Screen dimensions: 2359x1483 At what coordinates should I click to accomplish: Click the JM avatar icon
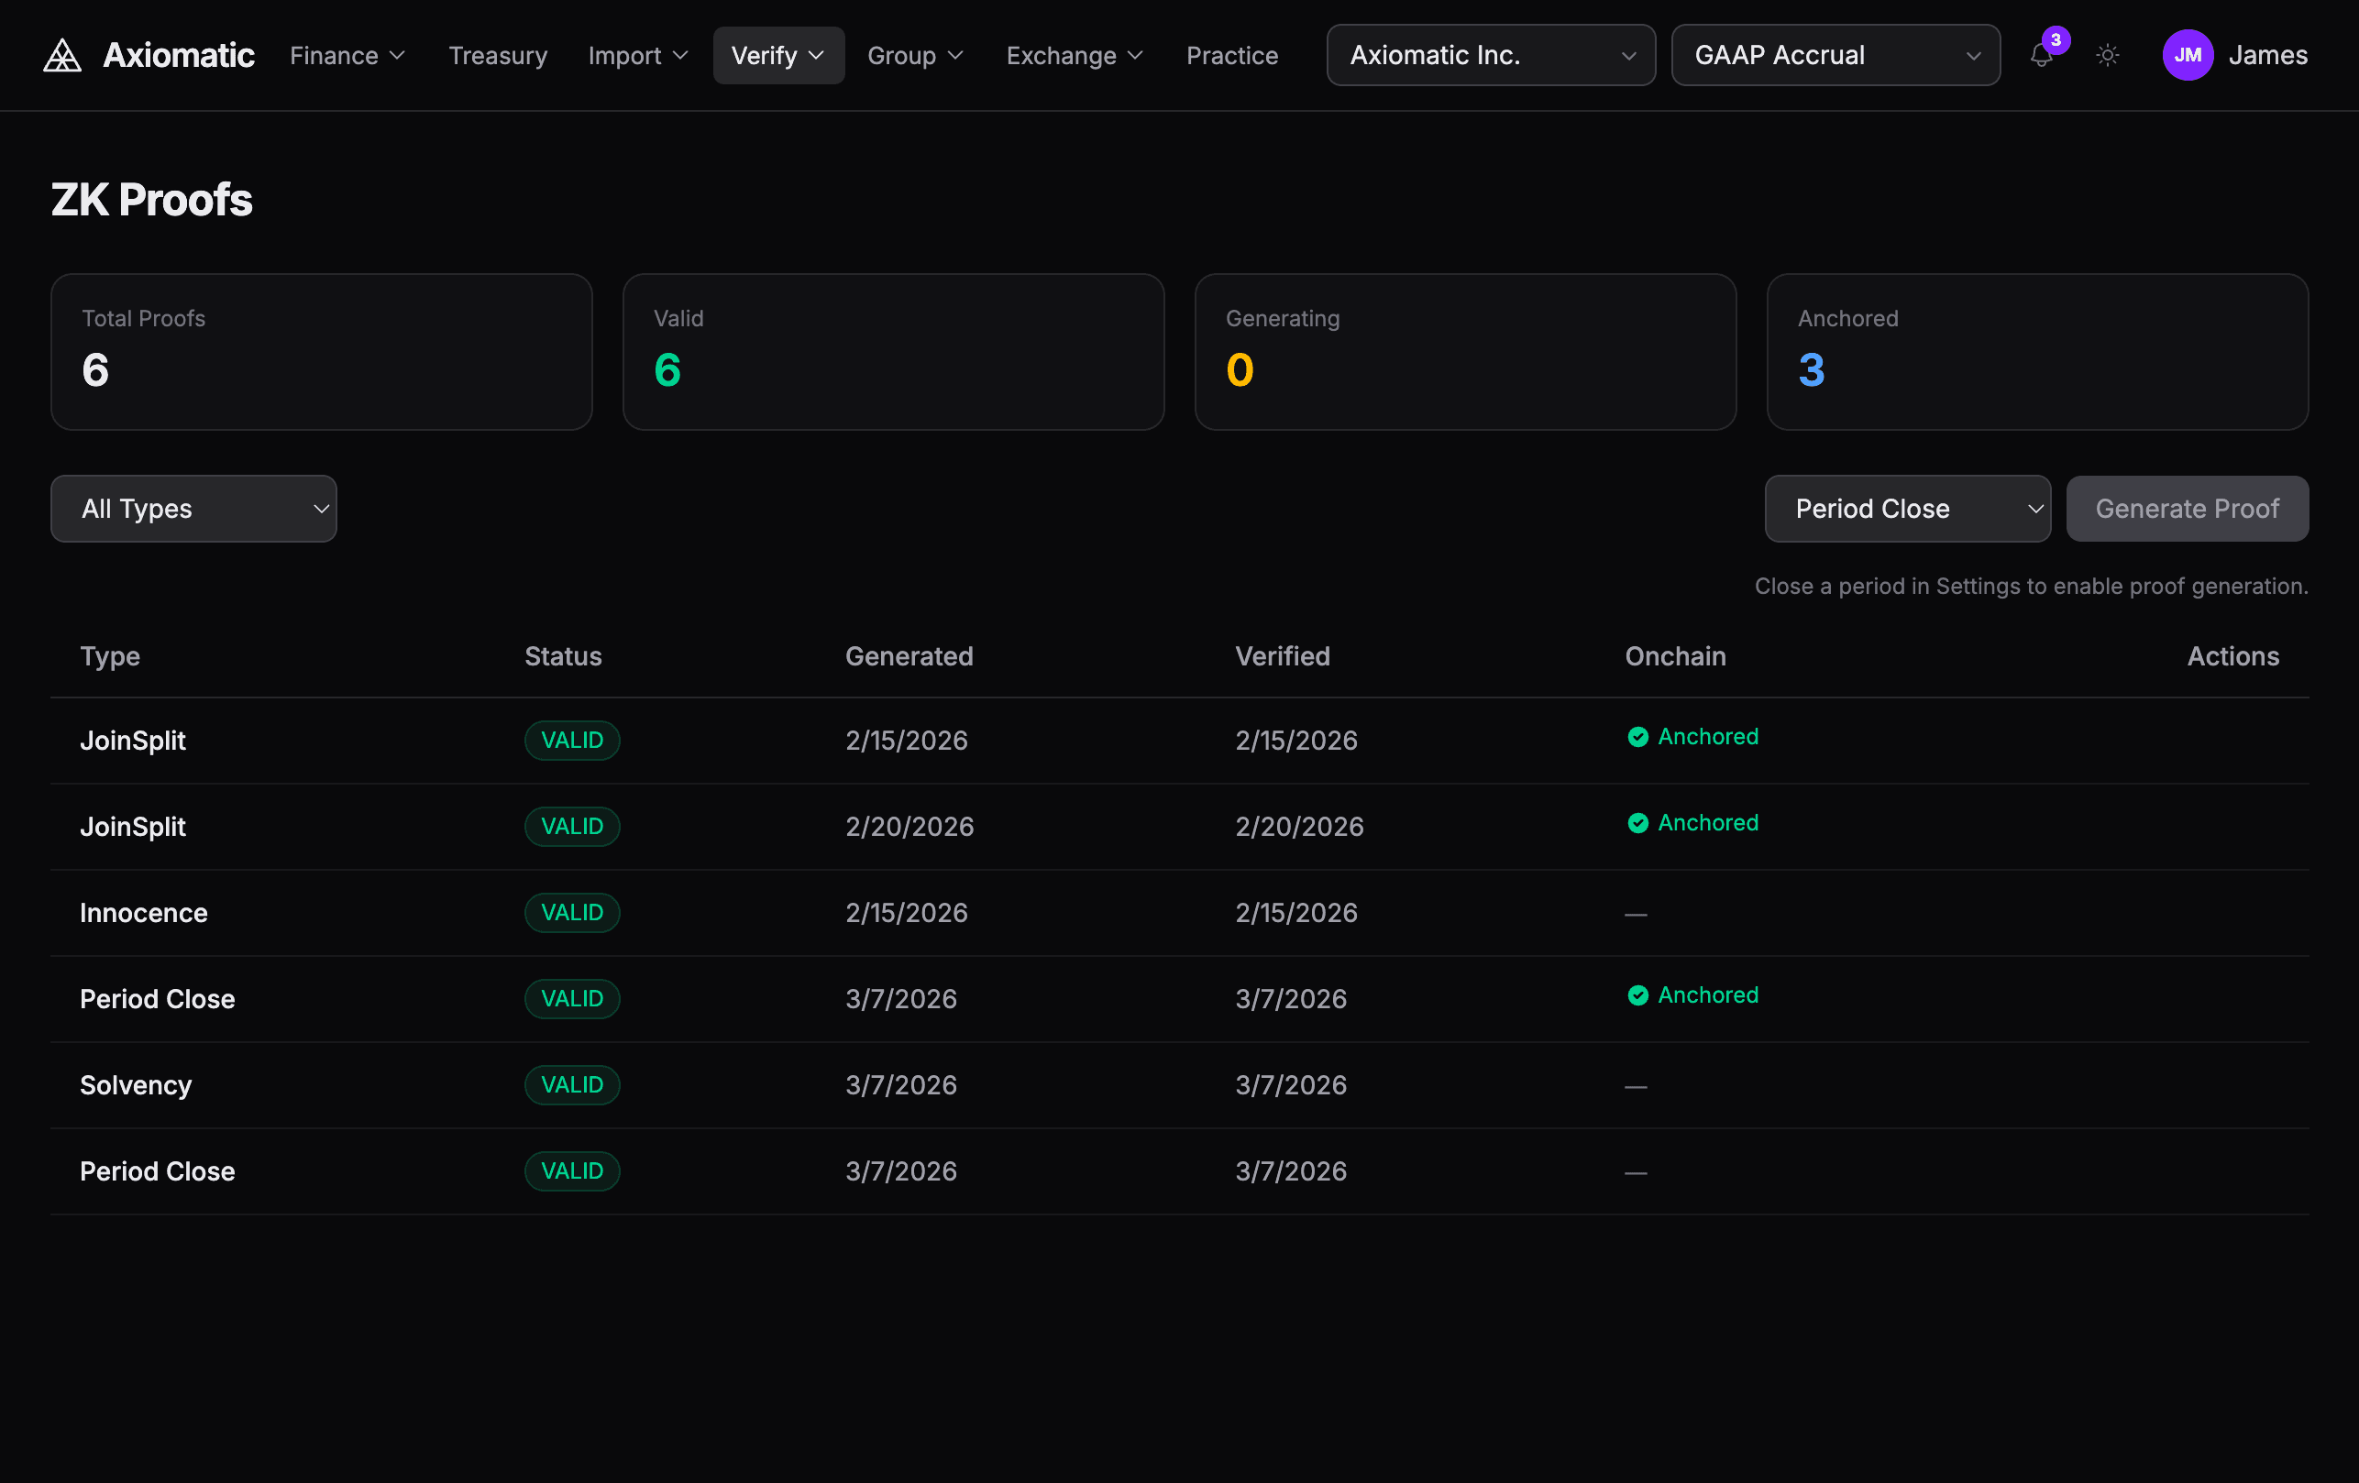tap(2188, 55)
